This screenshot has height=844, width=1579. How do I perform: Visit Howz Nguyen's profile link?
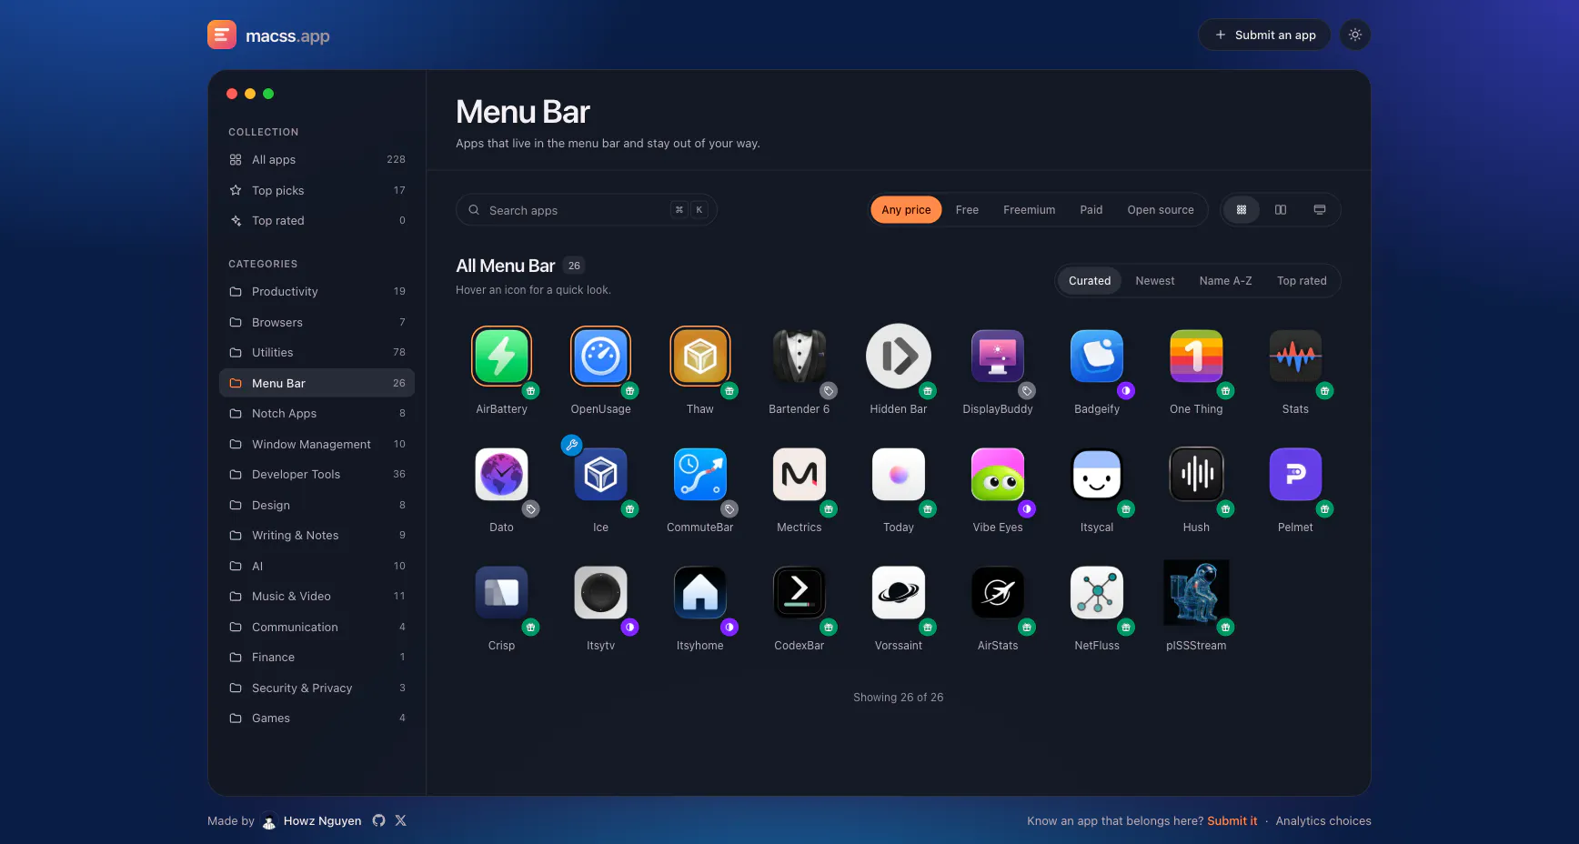(311, 821)
